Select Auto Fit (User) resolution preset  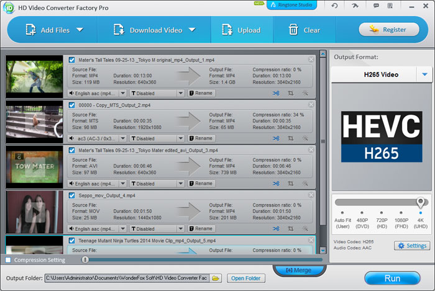pos(342,220)
